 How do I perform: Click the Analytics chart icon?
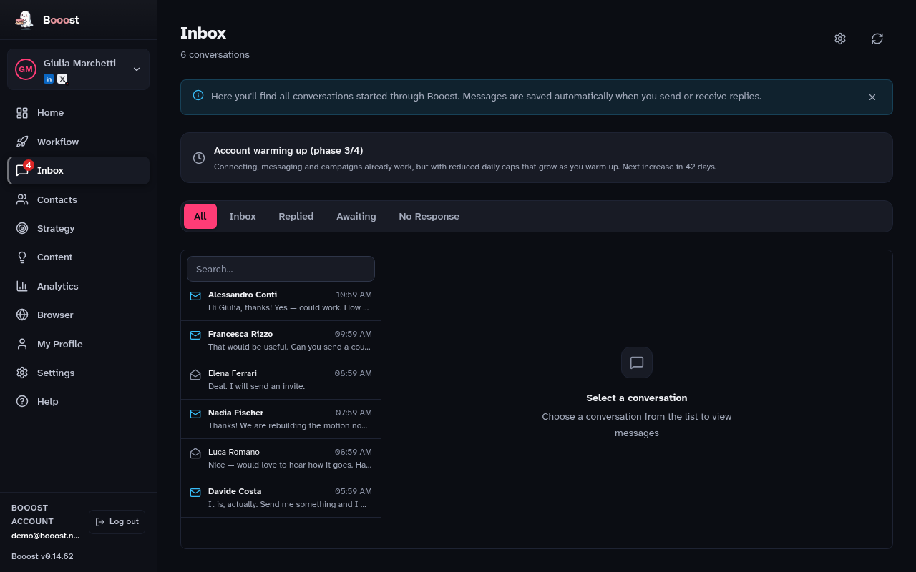pos(22,286)
